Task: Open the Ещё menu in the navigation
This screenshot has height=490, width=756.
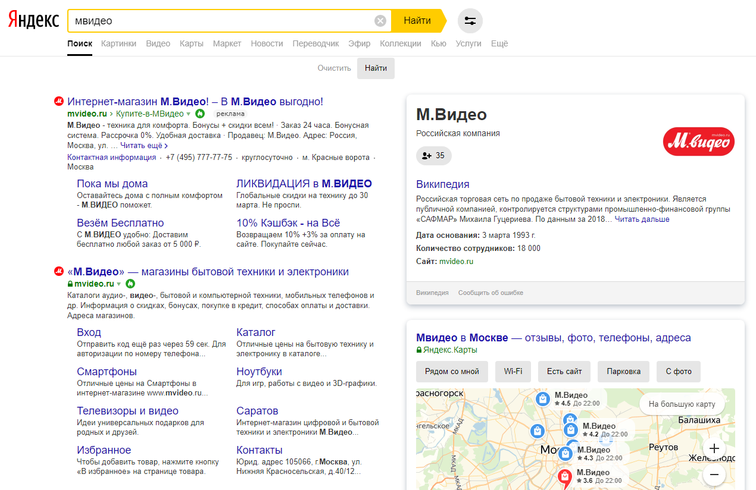Action: 499,43
